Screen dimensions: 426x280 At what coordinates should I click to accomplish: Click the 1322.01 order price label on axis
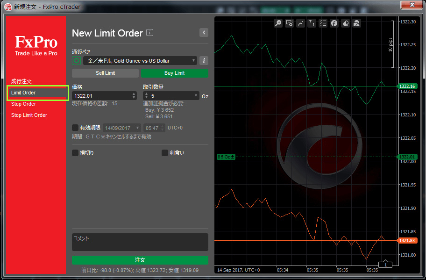(x=407, y=157)
